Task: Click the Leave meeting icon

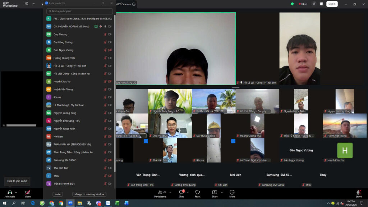Action: (x=359, y=193)
